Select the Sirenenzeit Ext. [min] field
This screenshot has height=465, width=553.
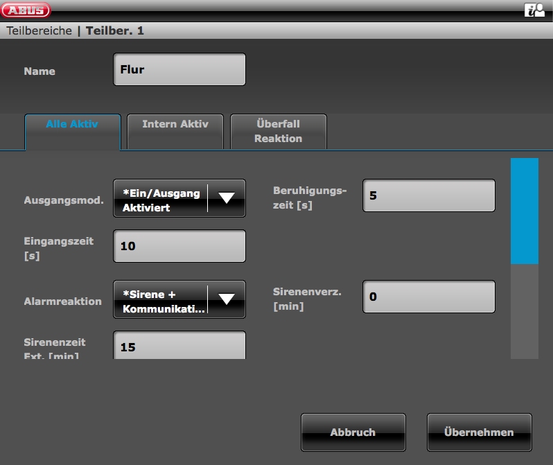[179, 346]
